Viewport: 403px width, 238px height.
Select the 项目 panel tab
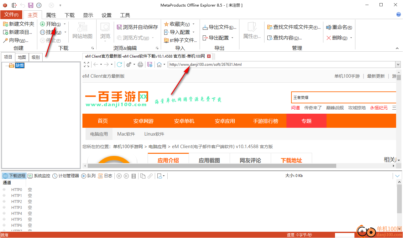point(8,57)
